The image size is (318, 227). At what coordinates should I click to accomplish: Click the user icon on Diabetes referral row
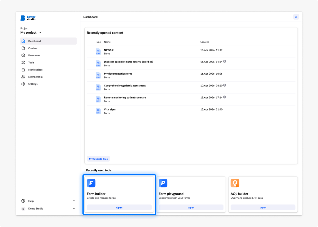(225, 62)
